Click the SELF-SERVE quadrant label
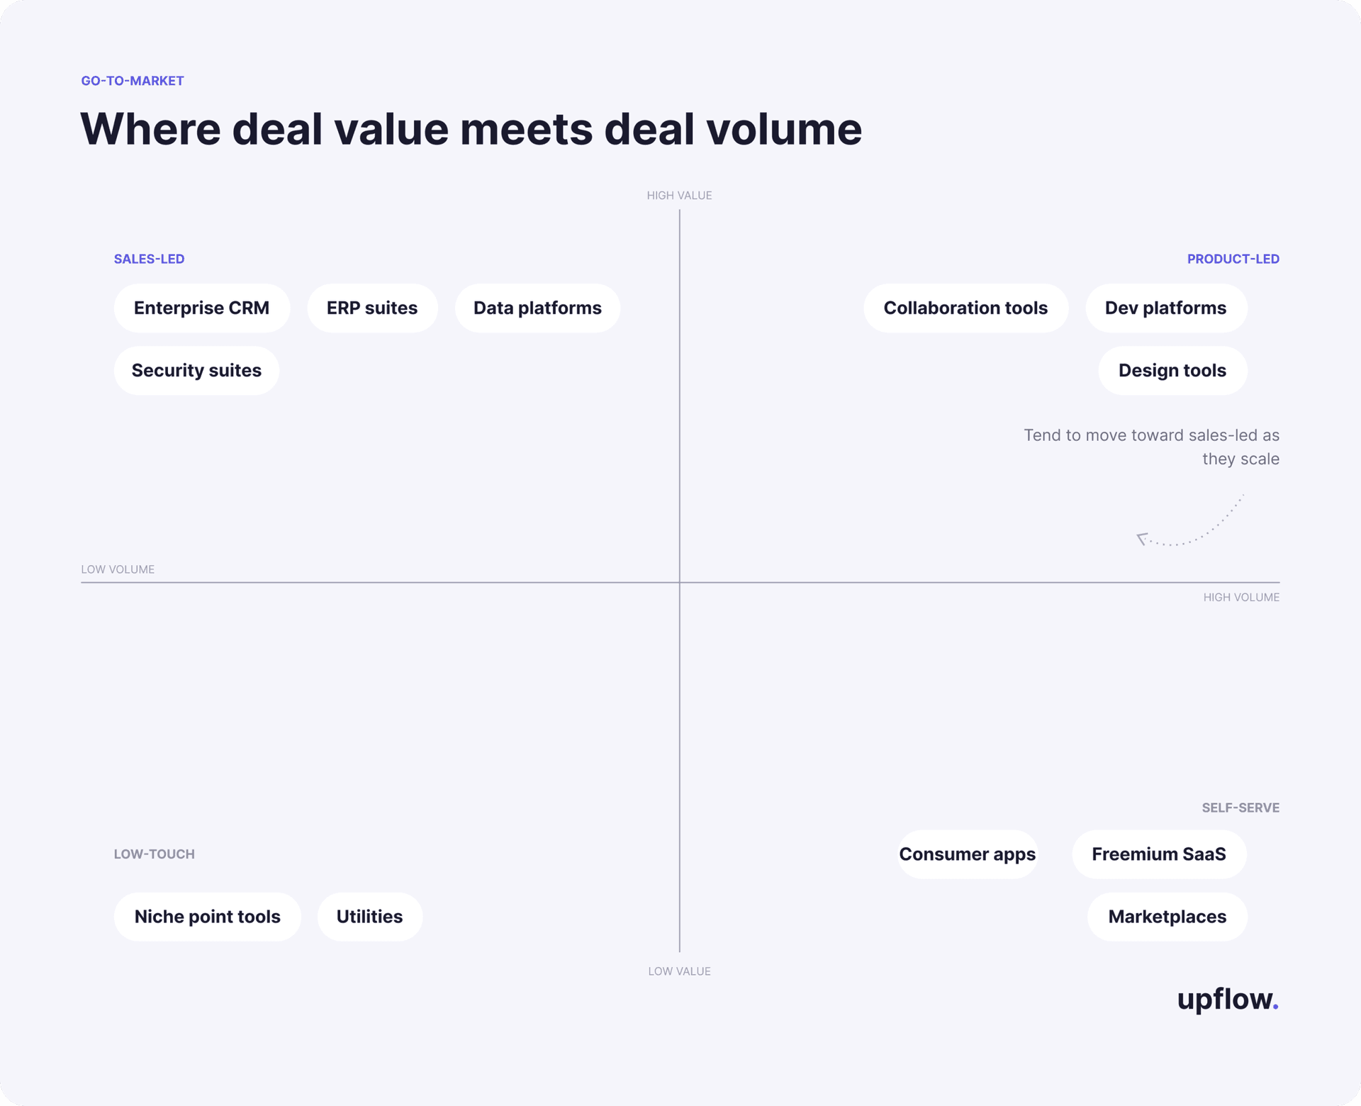Screen dimensions: 1361x1106 pos(1240,808)
